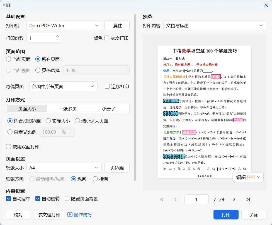Tick 隐藏页面背景 checkbox

pyautogui.click(x=67, y=199)
